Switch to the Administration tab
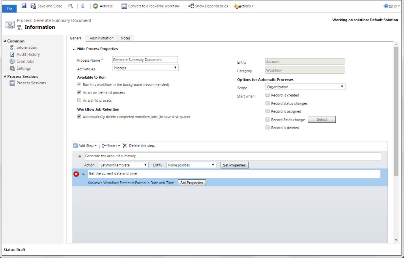Screen dimensions: 404x258 click(101, 38)
